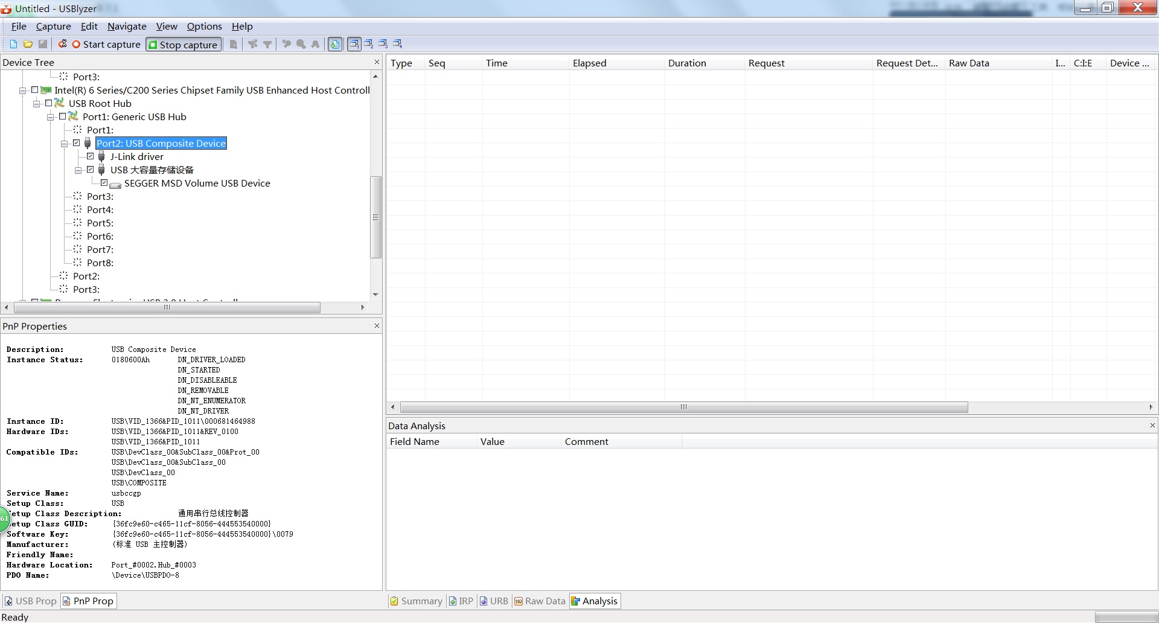Click Start capture
Screen dimensions: 1159x623
106,44
